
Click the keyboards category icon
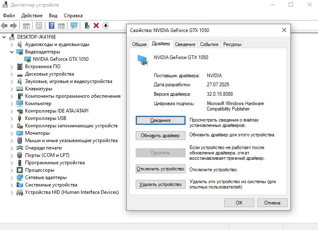coord(20,89)
